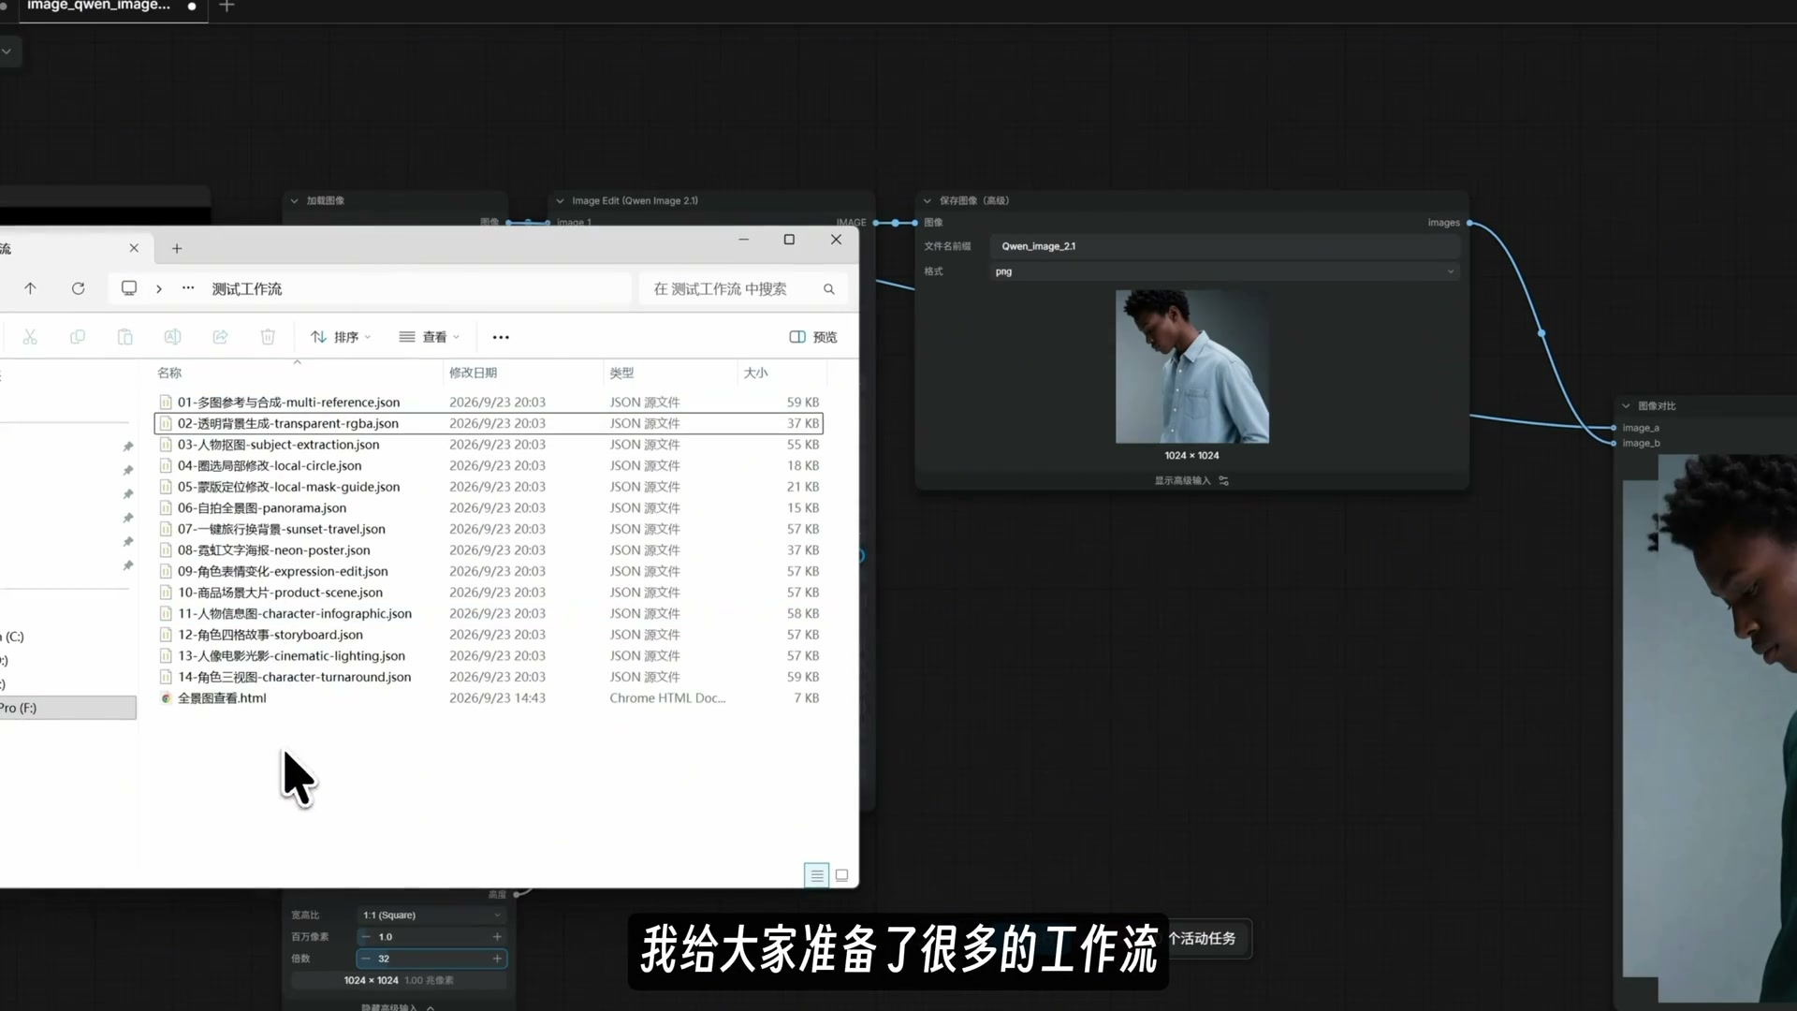Click the saved image thumbnail preview
1797x1011 pixels.
[x=1192, y=366]
